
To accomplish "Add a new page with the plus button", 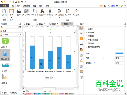I will [x=45, y=91].
